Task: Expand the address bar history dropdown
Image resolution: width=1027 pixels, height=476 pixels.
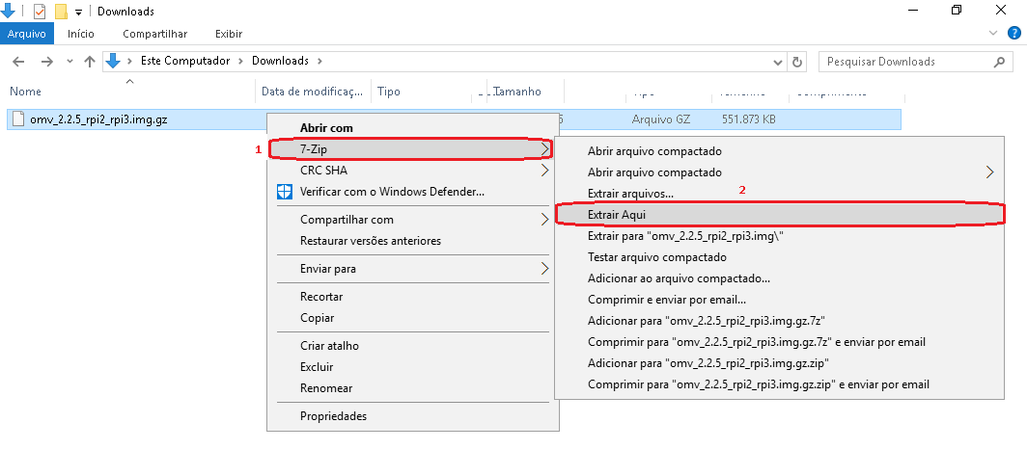Action: pos(778,62)
